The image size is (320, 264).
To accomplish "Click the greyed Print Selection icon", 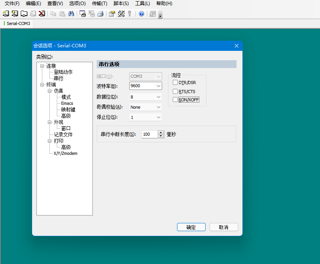I will (92, 14).
